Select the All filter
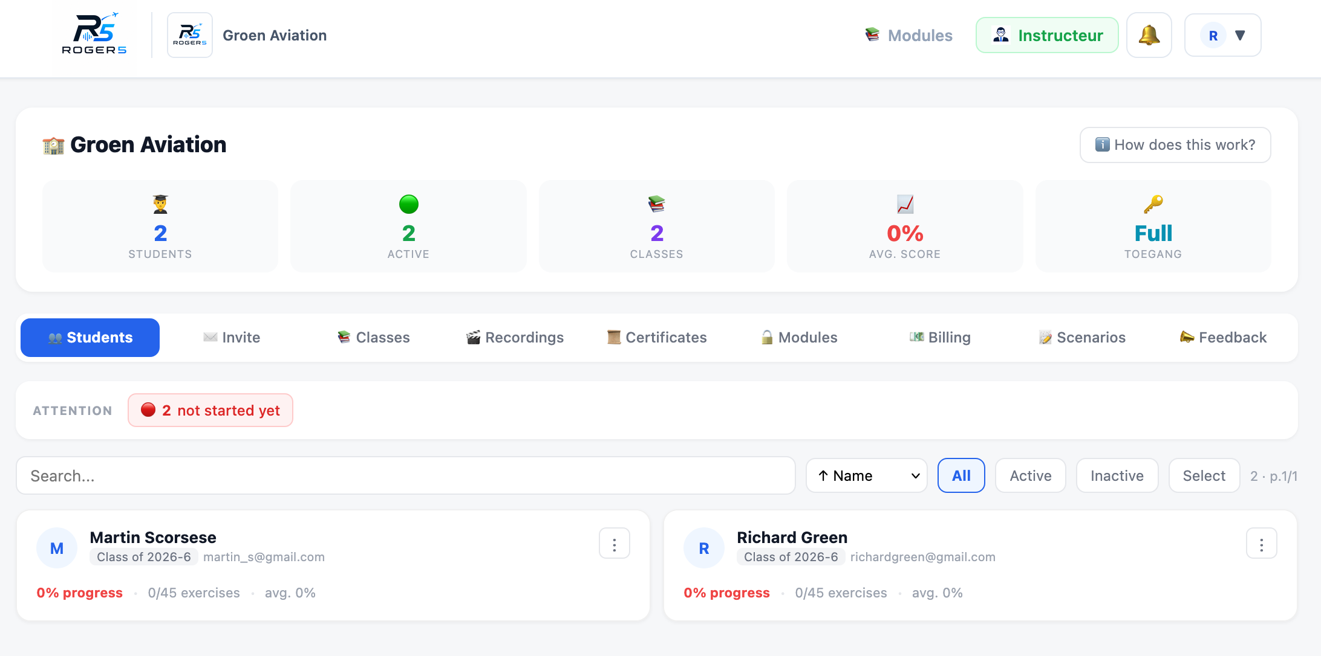This screenshot has height=656, width=1321. [961, 476]
